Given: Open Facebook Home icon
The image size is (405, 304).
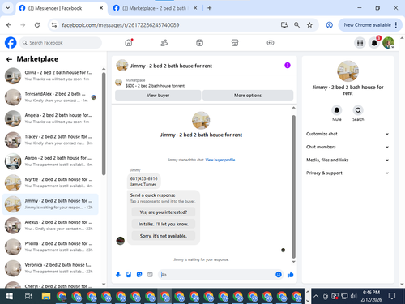Looking at the screenshot, I should (129, 43).
